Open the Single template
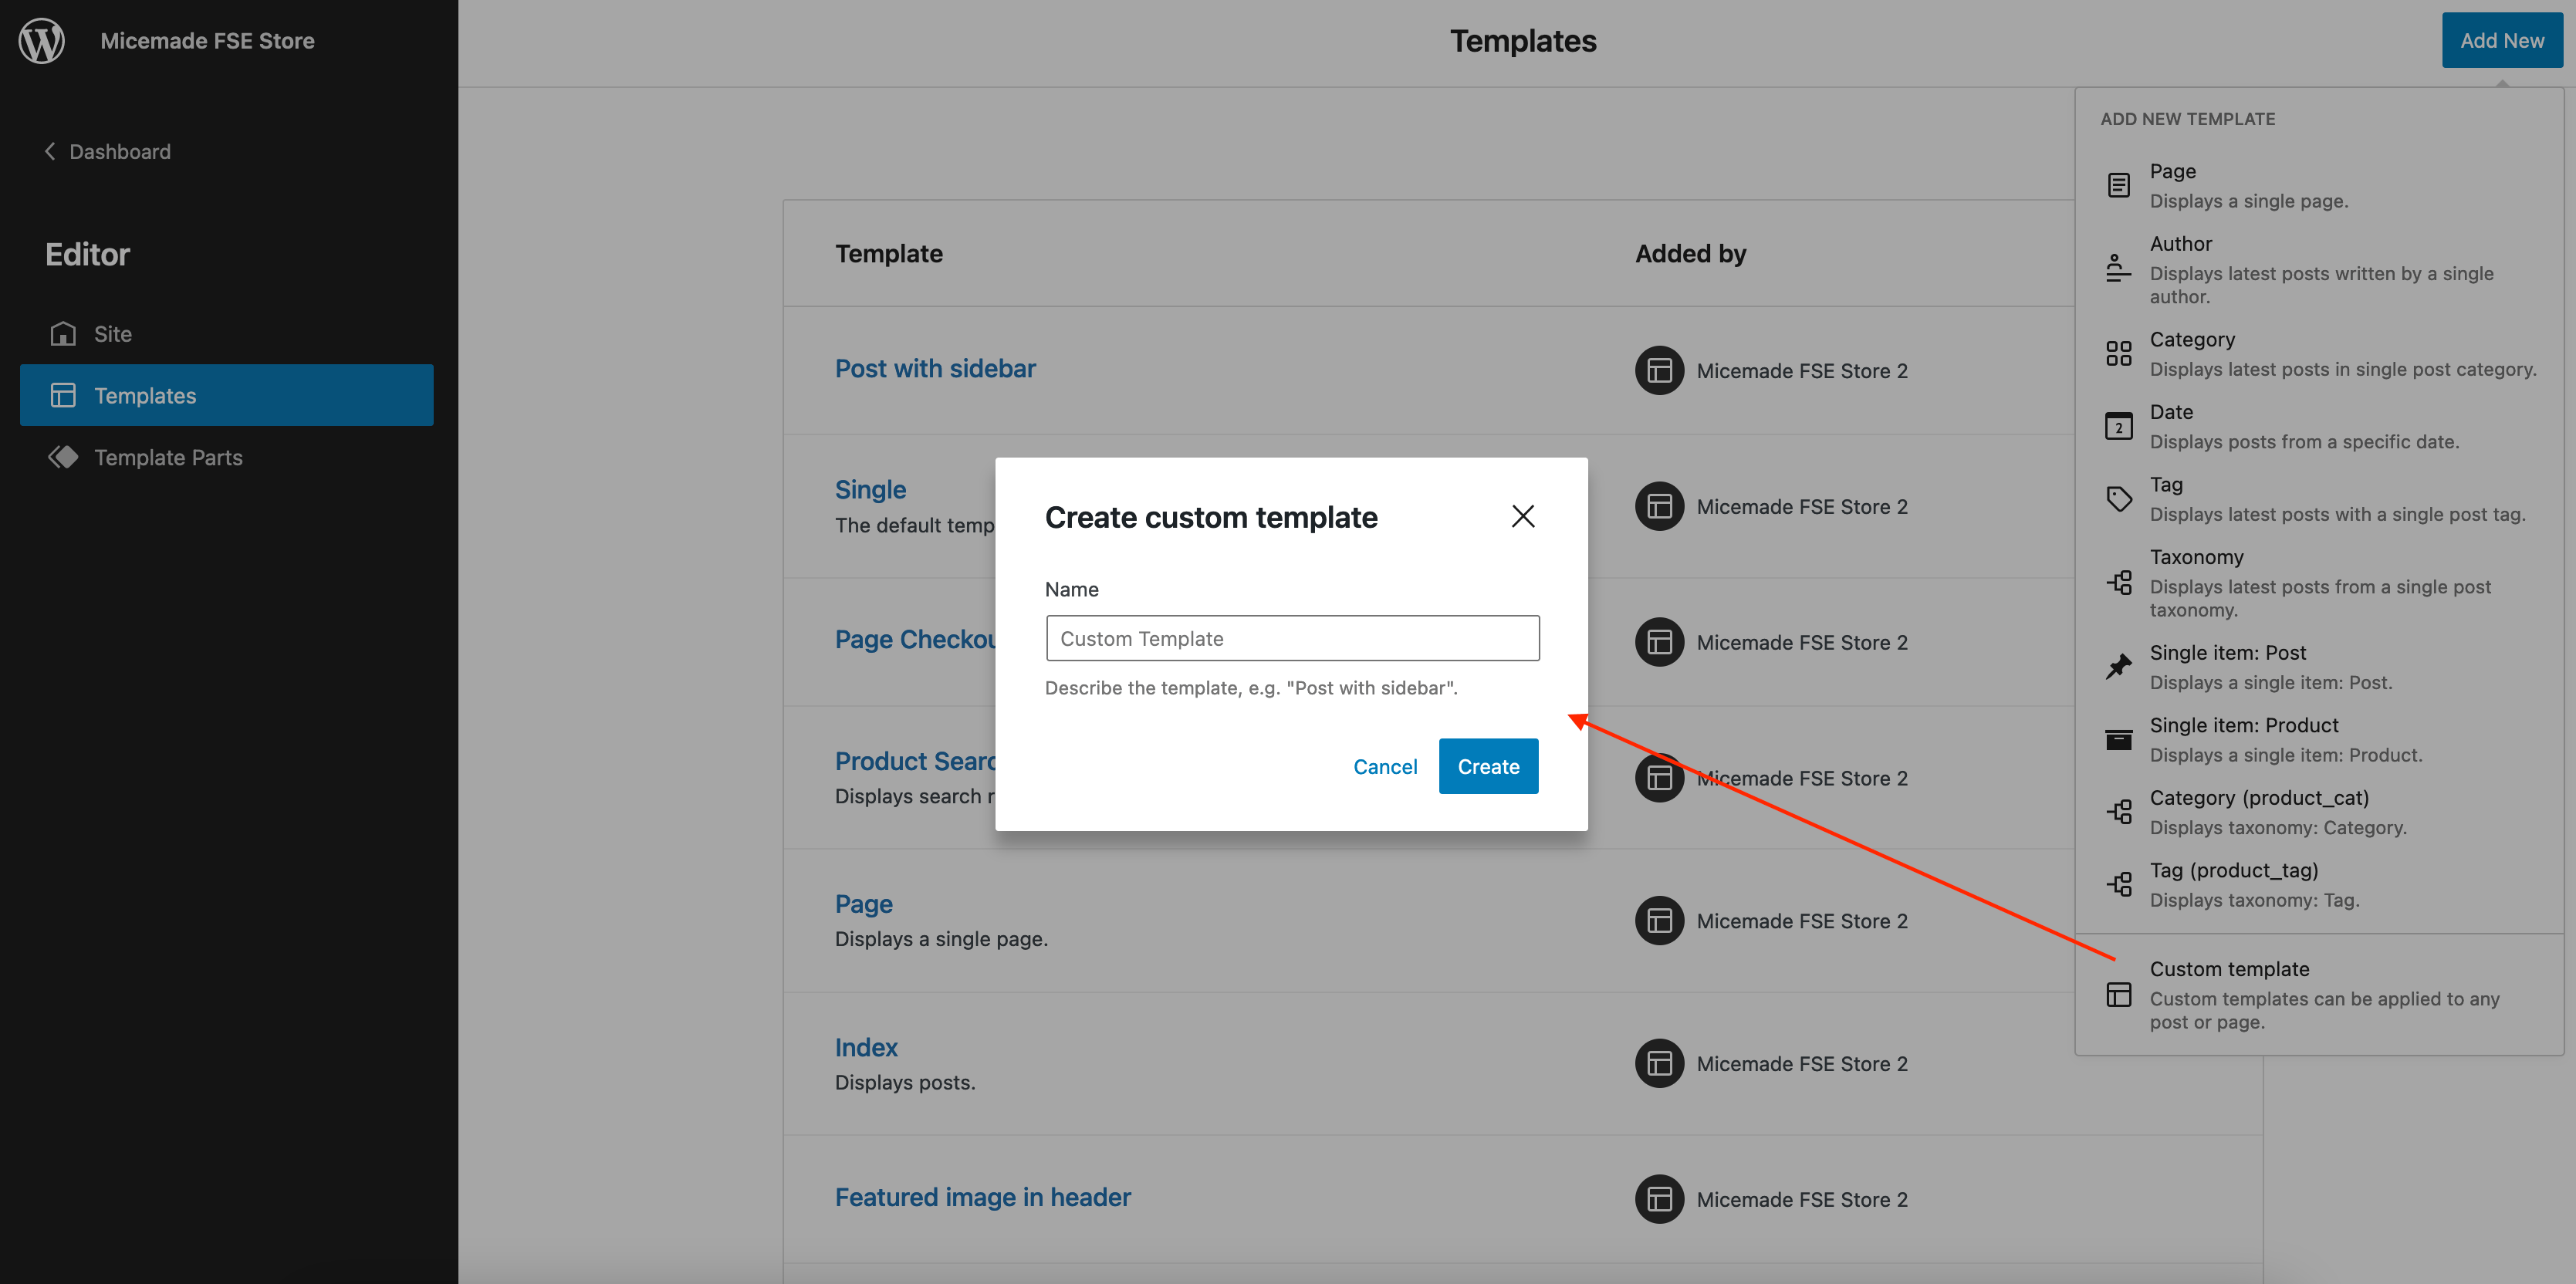Image resolution: width=2576 pixels, height=1284 pixels. click(x=870, y=489)
